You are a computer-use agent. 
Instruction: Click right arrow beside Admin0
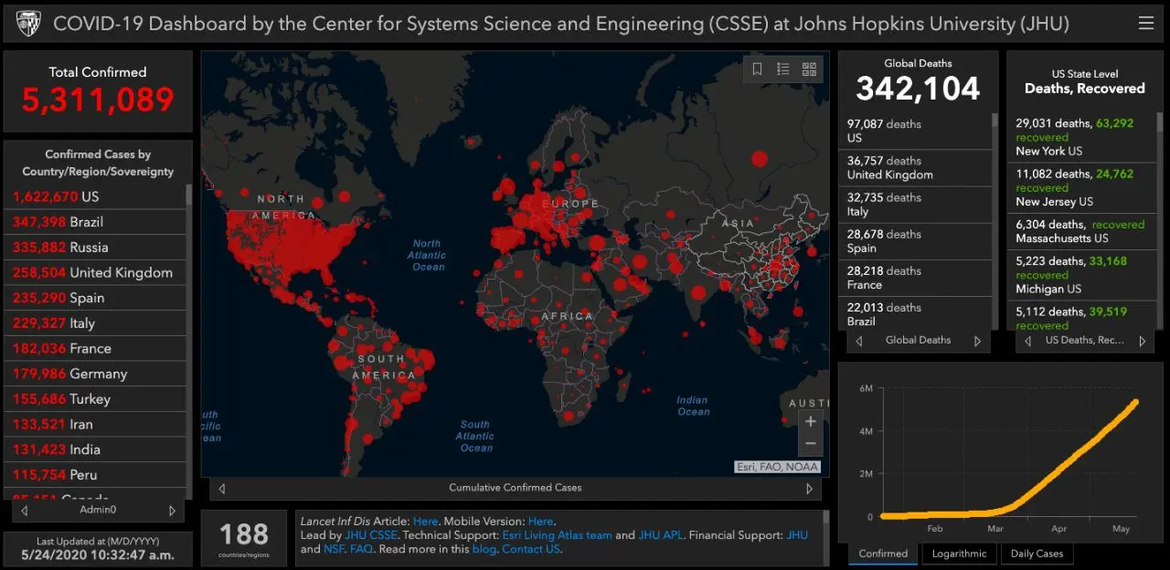pos(172,511)
